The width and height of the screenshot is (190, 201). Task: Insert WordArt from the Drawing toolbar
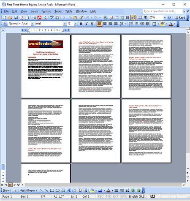pyautogui.click(x=68, y=190)
